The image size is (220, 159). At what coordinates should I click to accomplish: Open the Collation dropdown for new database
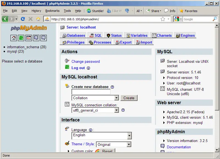pyautogui.click(x=95, y=98)
